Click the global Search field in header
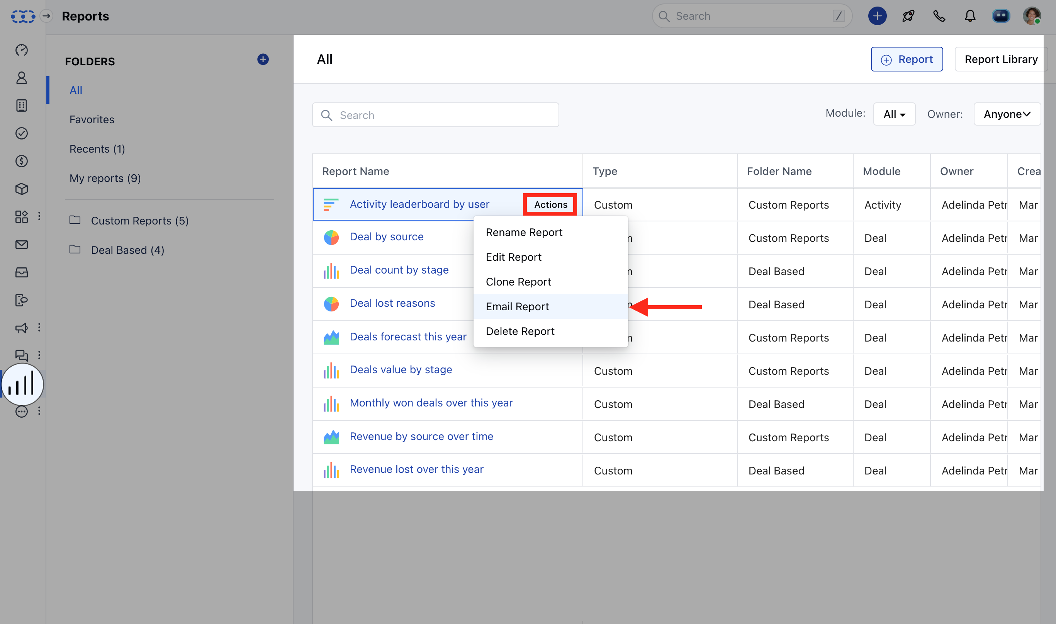 tap(752, 16)
